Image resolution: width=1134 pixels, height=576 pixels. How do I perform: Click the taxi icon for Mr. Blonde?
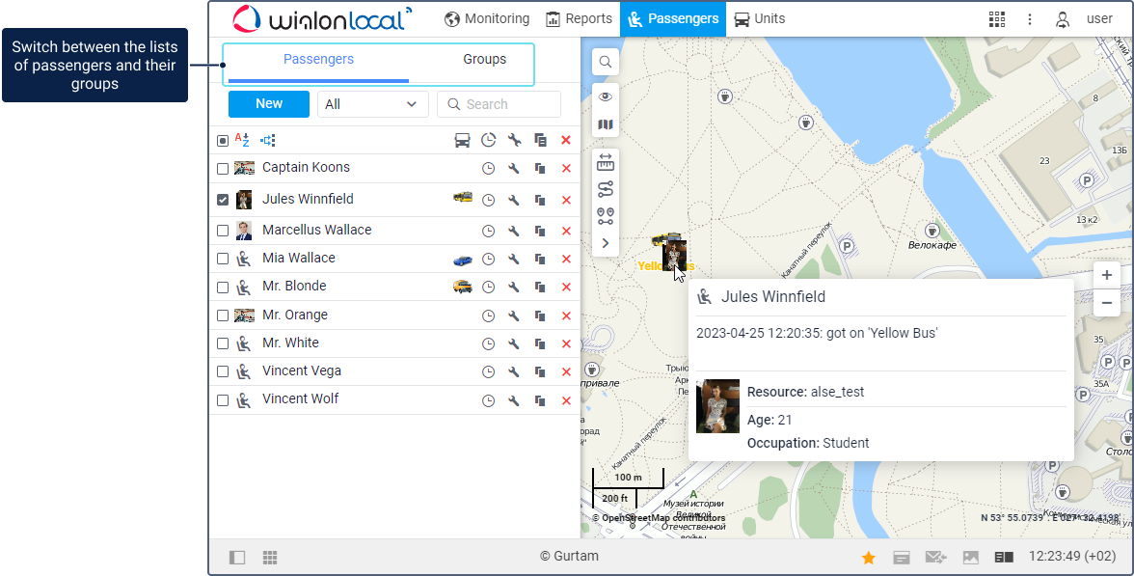click(462, 287)
